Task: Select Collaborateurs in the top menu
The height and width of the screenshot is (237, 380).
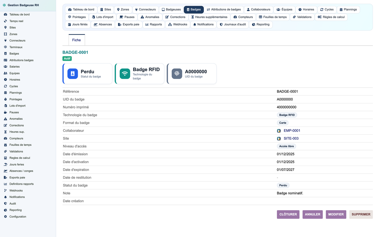Action: 259,9
